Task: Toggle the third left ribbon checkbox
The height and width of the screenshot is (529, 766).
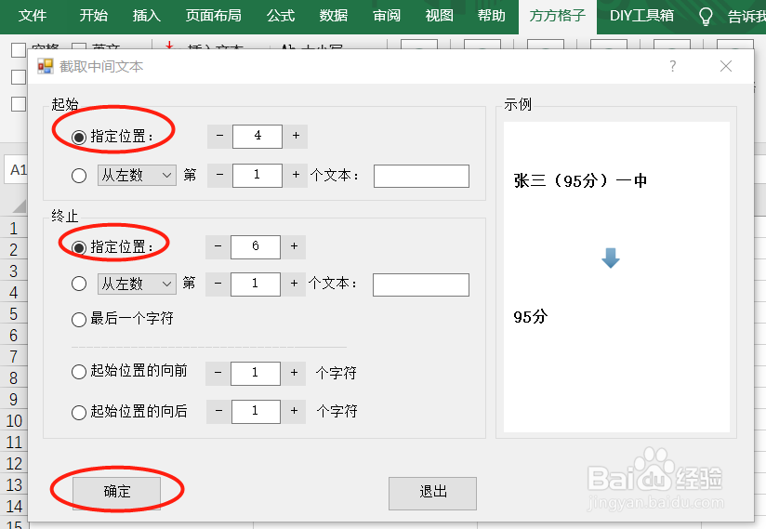Action: (19, 104)
